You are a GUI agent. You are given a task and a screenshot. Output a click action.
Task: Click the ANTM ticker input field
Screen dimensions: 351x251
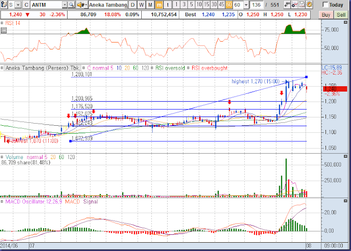coord(46,5)
